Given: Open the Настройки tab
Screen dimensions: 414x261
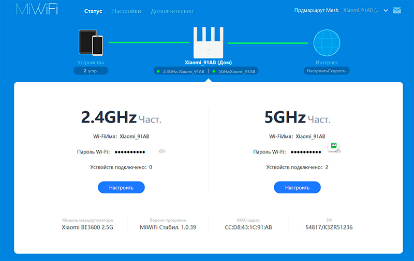Looking at the screenshot, I should click(x=126, y=11).
